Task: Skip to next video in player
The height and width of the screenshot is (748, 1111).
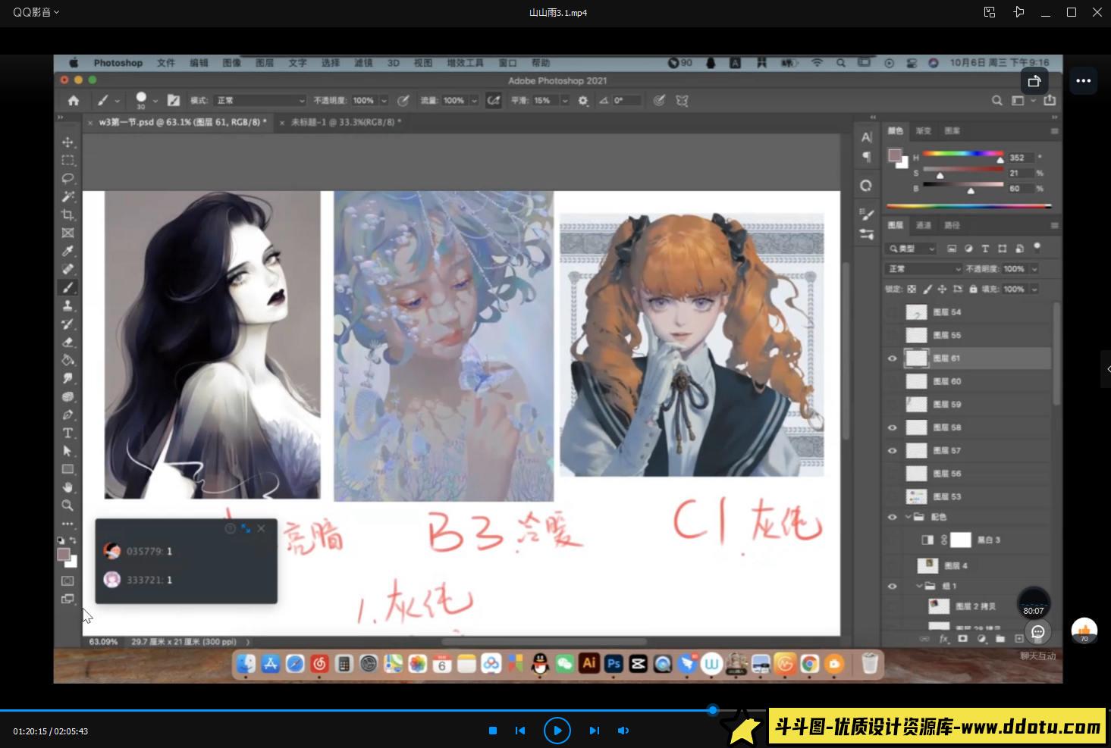Action: tap(595, 731)
